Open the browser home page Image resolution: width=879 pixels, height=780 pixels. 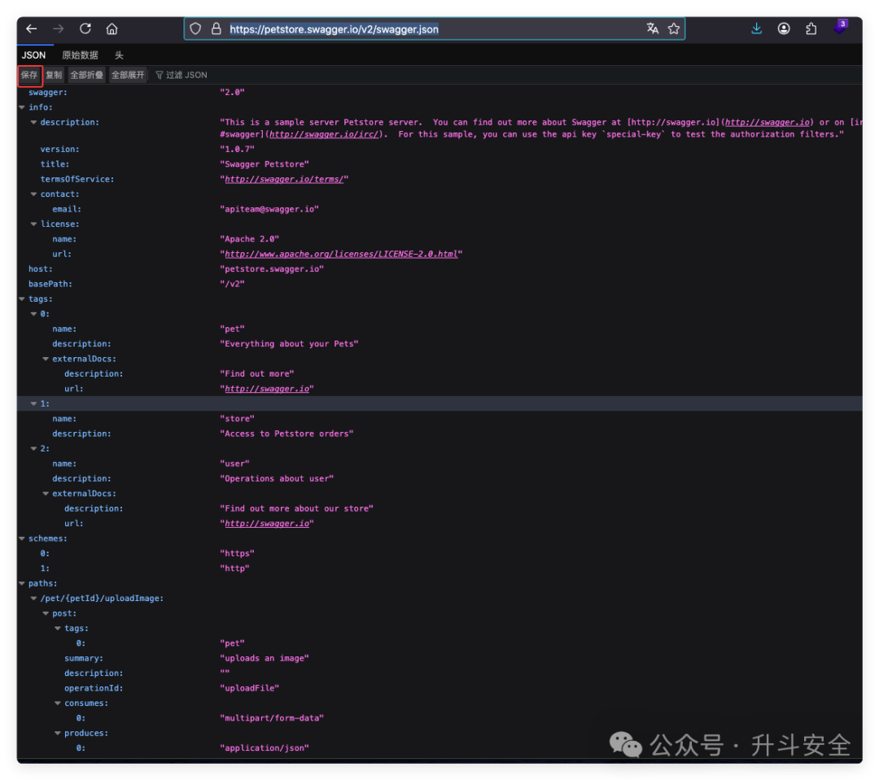click(112, 28)
